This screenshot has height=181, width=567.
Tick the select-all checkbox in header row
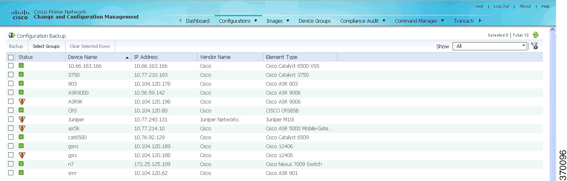[x=11, y=57]
